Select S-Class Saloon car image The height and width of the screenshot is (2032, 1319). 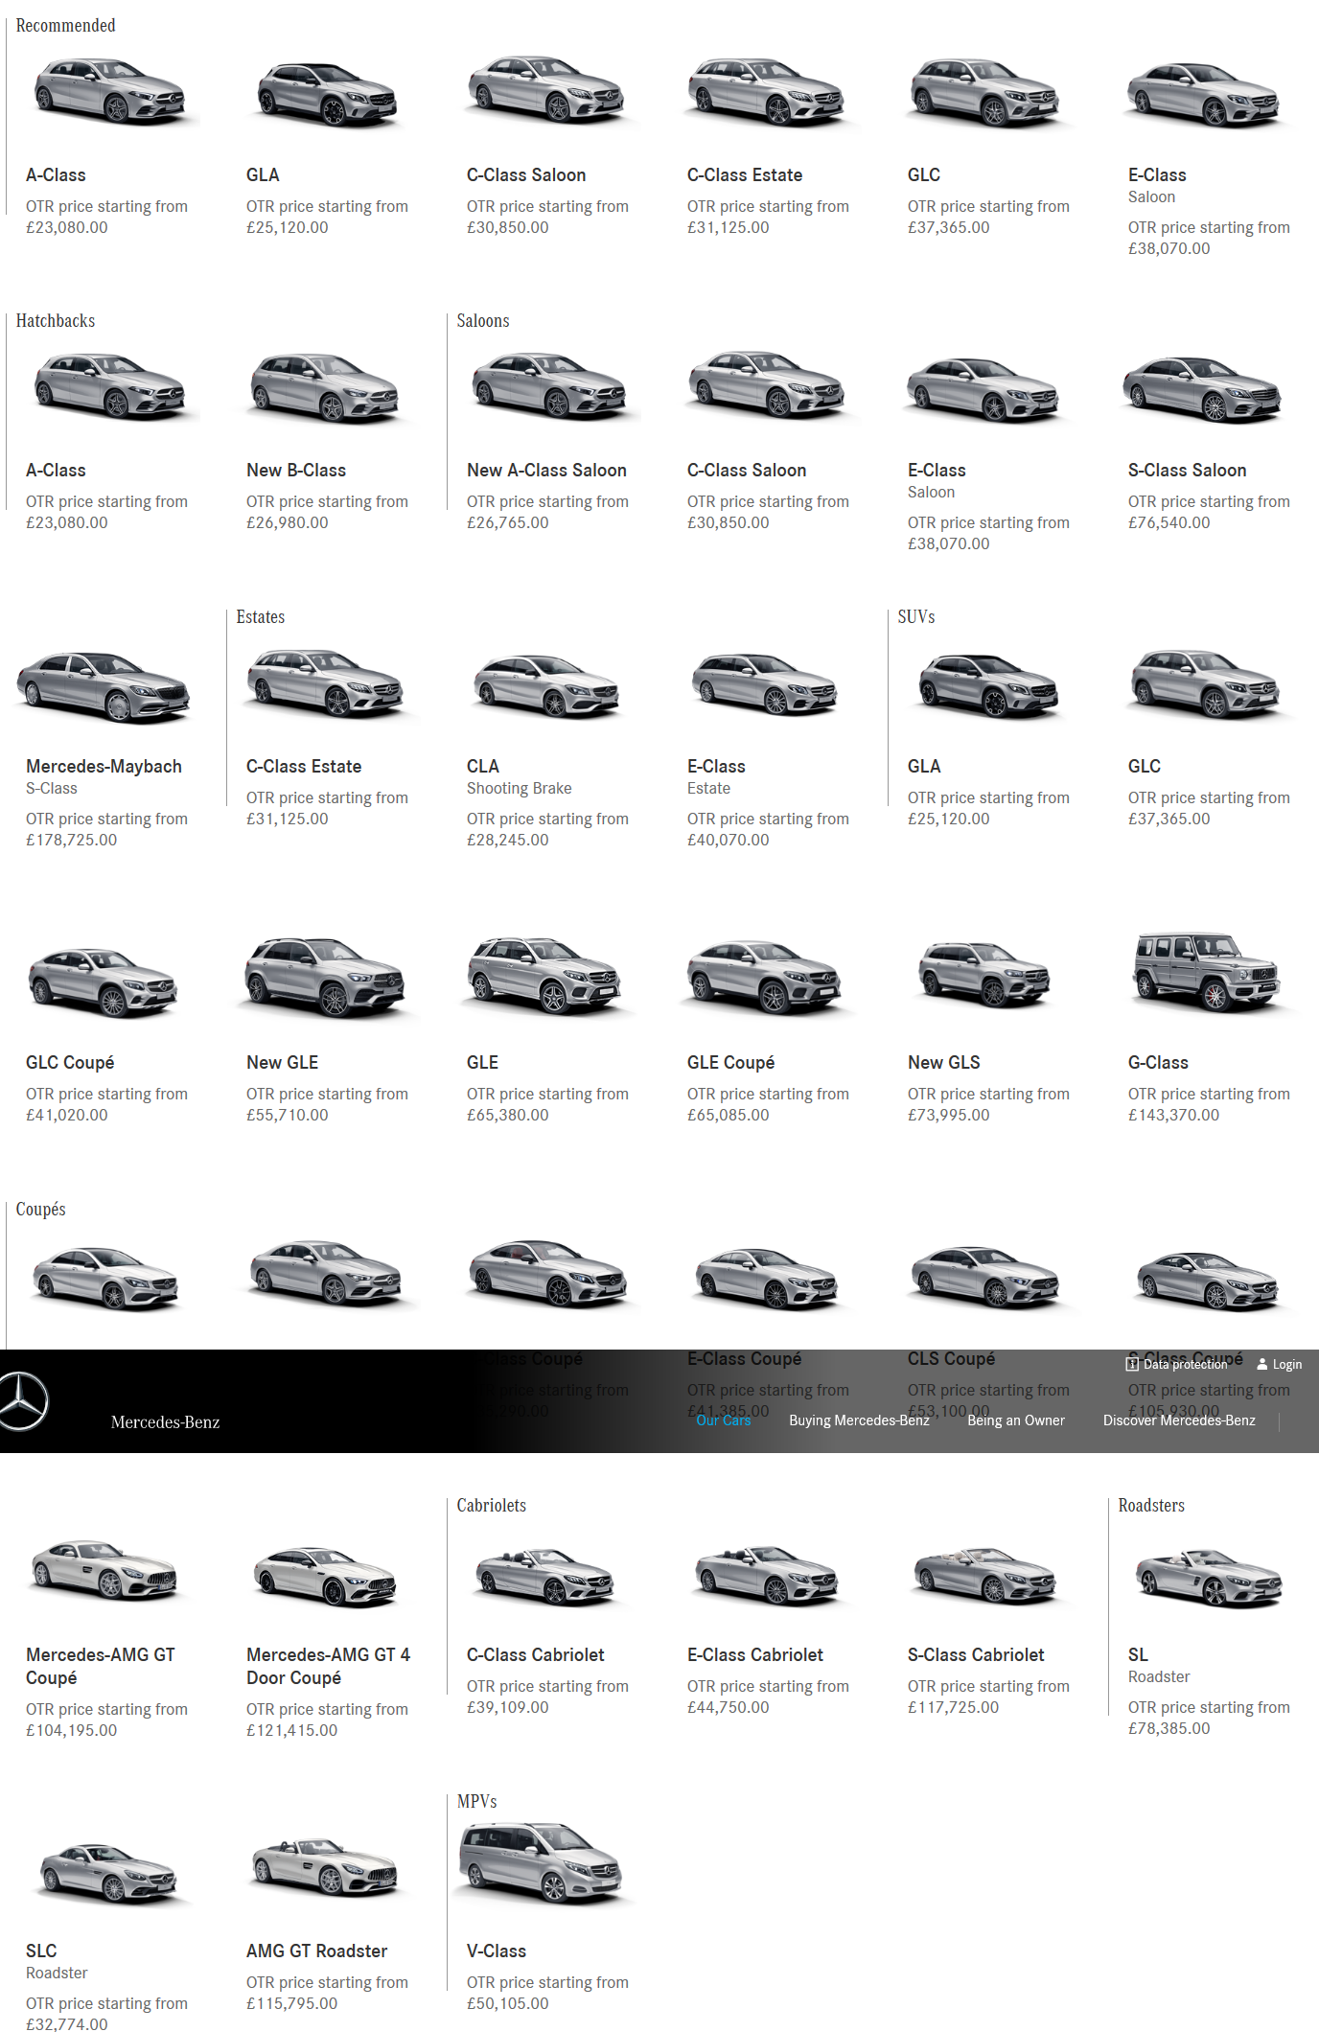(1204, 389)
